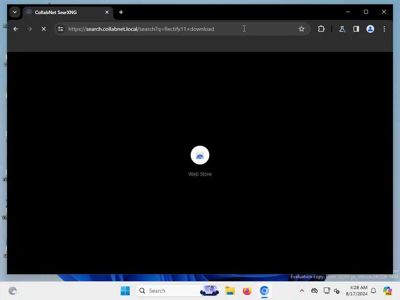
Task: Open the Web Store shortcut
Action: [200, 155]
